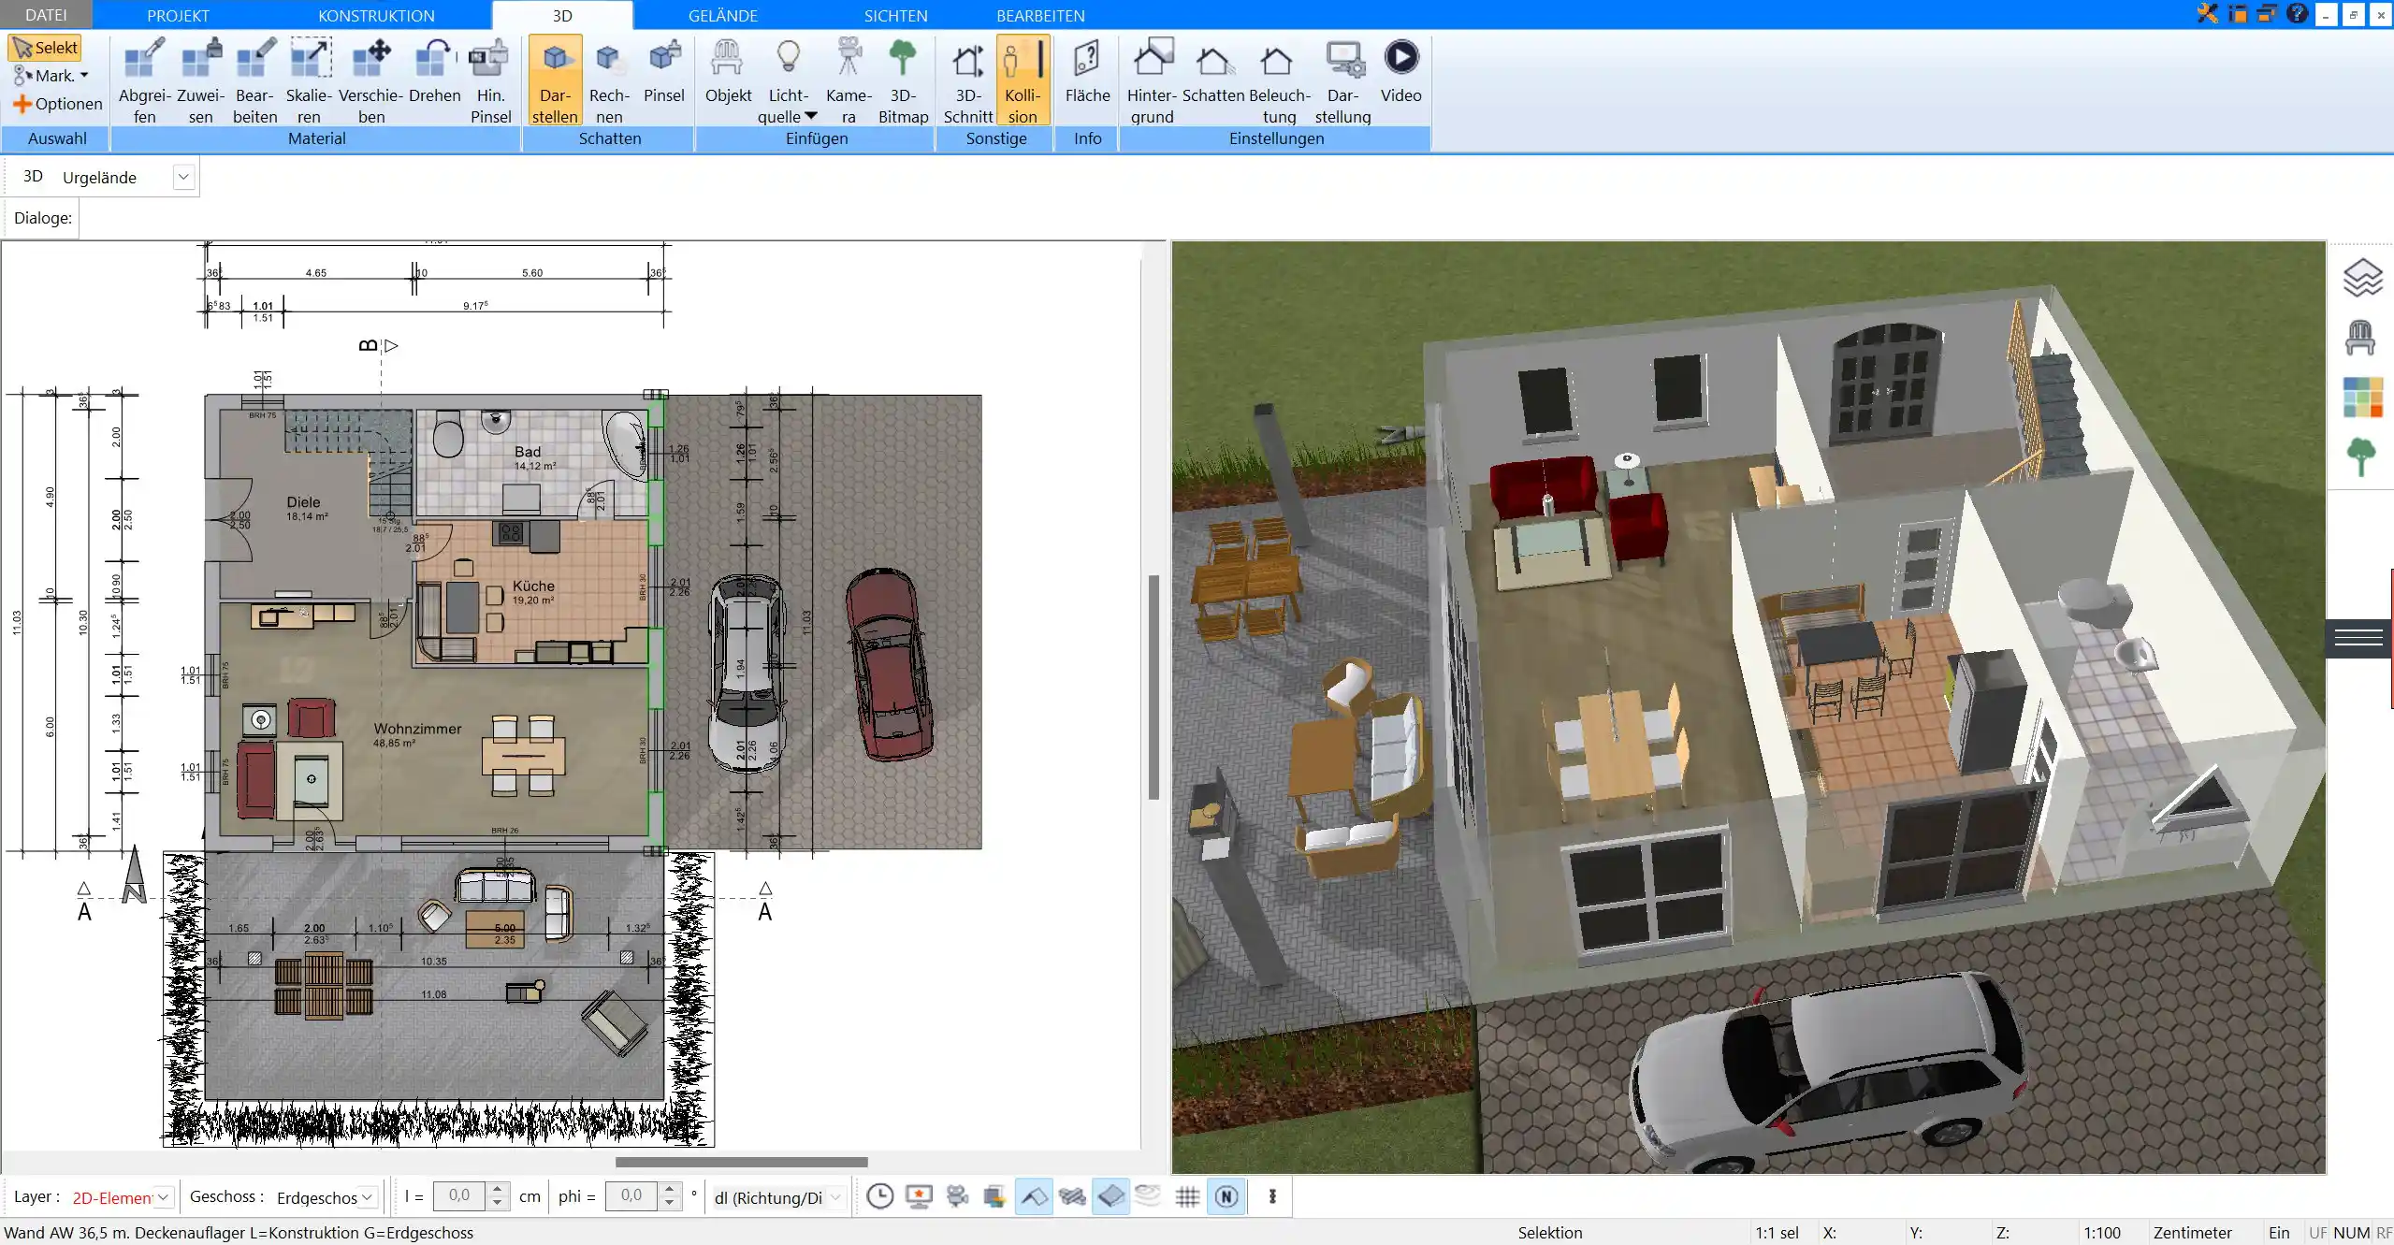Toggle the grid icon in bottom toolbar
This screenshot has width=2394, height=1245.
pyautogui.click(x=1187, y=1196)
